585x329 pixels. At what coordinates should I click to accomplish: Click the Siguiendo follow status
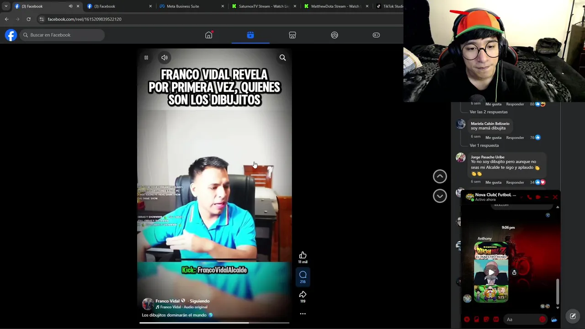pos(200,301)
